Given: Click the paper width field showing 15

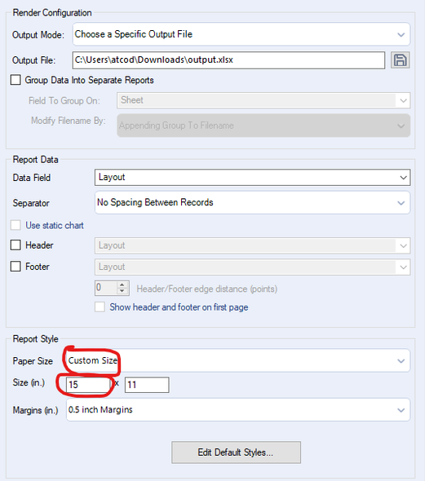Looking at the screenshot, I should tap(88, 385).
